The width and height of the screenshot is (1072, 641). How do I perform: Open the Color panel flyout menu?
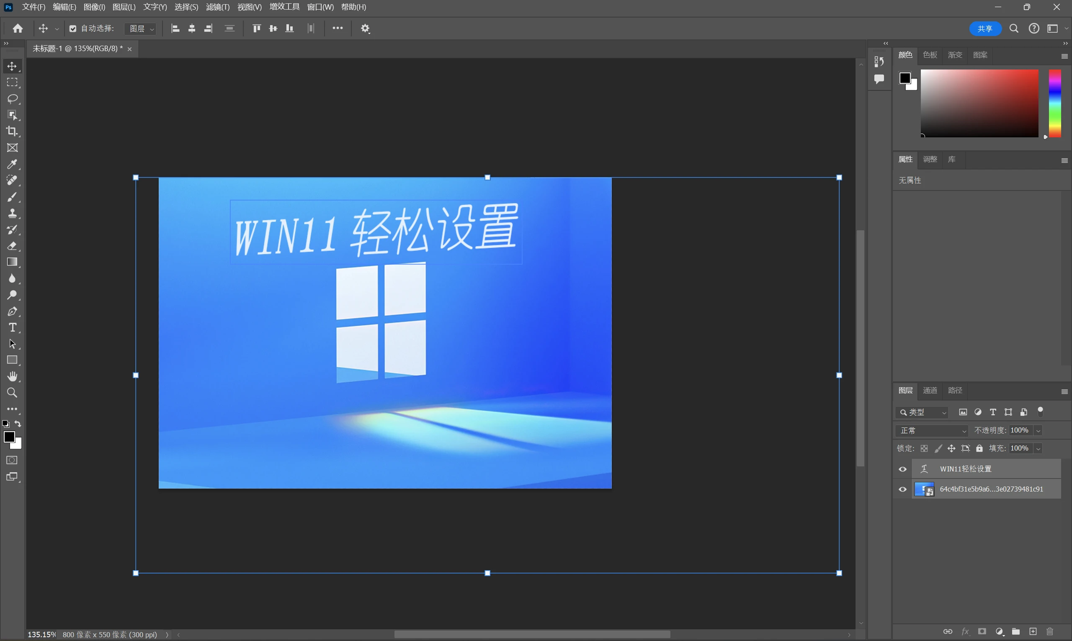[x=1064, y=56]
